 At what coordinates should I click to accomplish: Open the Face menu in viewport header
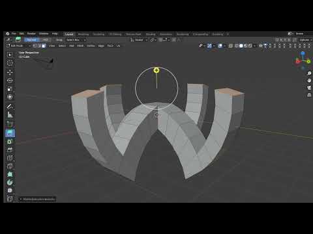(x=110, y=45)
